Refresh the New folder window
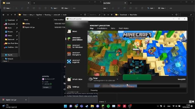The height and width of the screenshot is (109, 195). click(x=176, y=15)
